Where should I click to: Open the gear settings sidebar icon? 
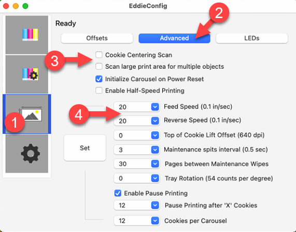click(x=27, y=153)
